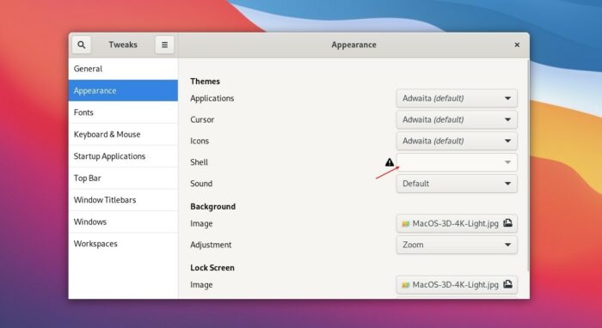Open the hamburger menu in Tweaks header

[x=164, y=45]
